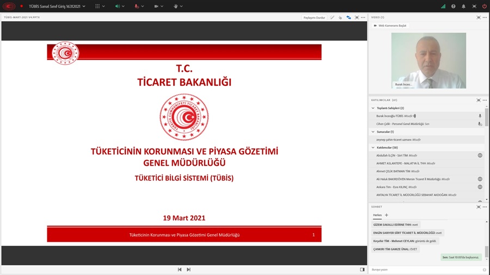Select Ahmet ÇELİK BATMAN TİM attendee
Screen dimensions: 490x275
click(427, 171)
